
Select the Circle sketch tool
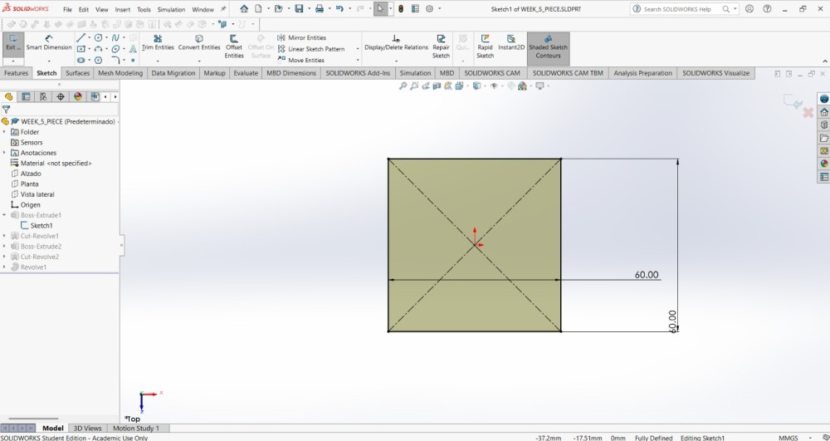click(x=99, y=37)
